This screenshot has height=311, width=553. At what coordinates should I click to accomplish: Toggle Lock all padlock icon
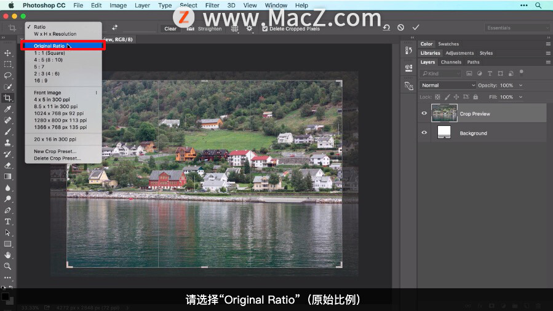click(475, 97)
